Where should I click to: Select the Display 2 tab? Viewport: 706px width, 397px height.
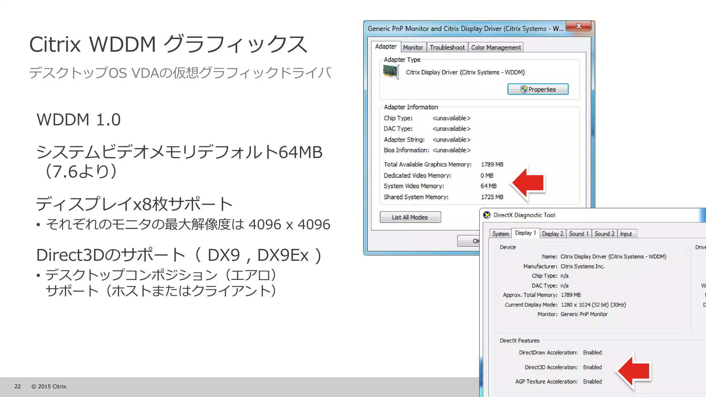(552, 234)
